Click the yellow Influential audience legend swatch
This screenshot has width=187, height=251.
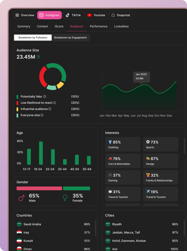(x=17, y=109)
